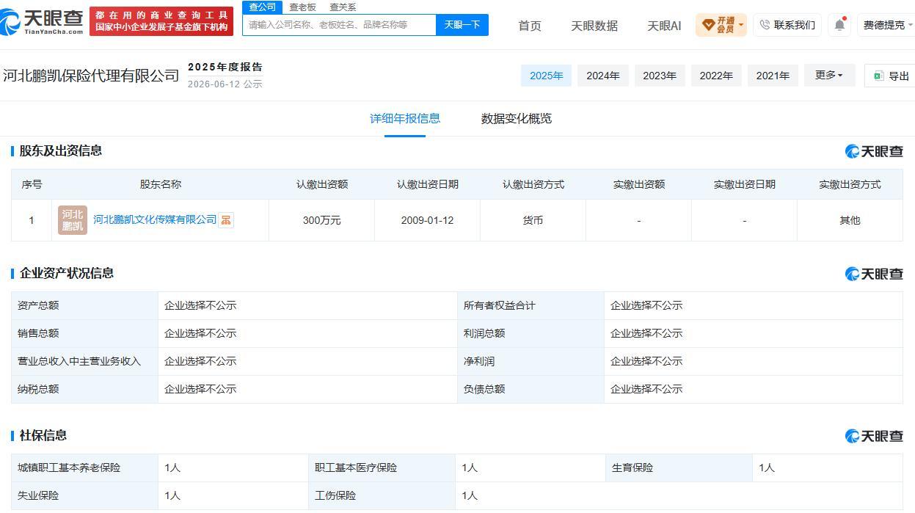915x513 pixels.
Task: Click the 货币 contribution method cell
Action: pyautogui.click(x=533, y=220)
